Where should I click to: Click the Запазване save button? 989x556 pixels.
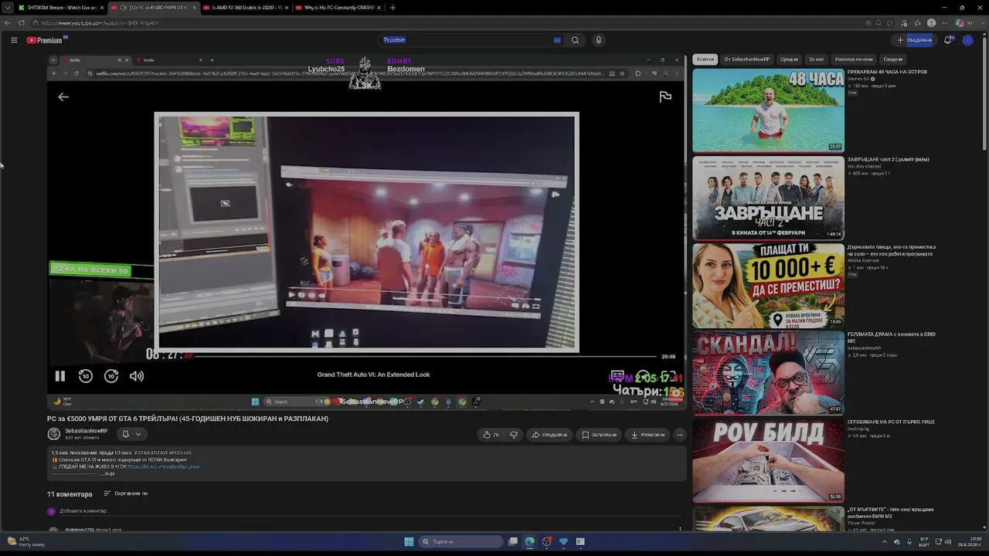(600, 435)
